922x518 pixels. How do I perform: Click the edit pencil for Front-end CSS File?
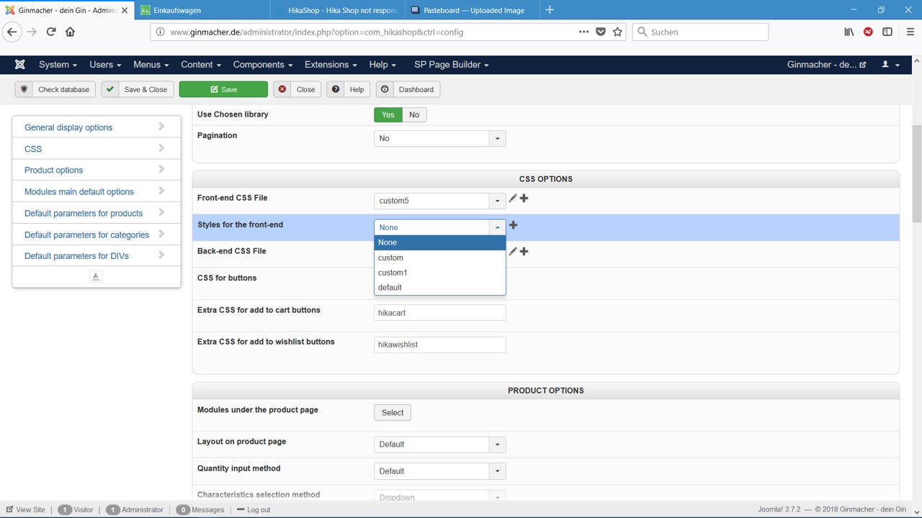pos(513,199)
